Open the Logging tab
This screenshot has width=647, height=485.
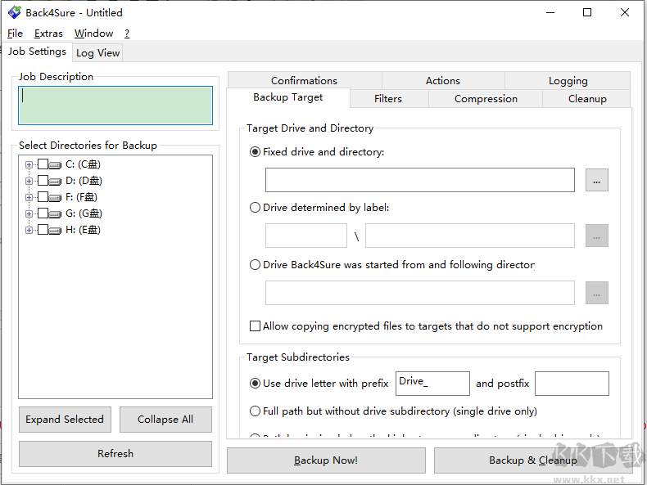(568, 80)
